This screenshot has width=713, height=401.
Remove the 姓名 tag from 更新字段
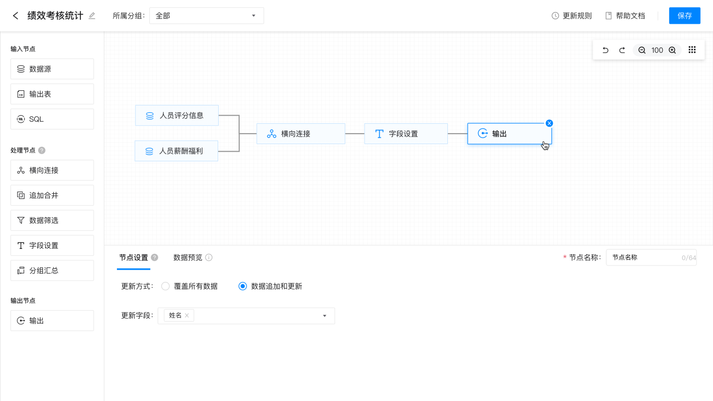(187, 315)
